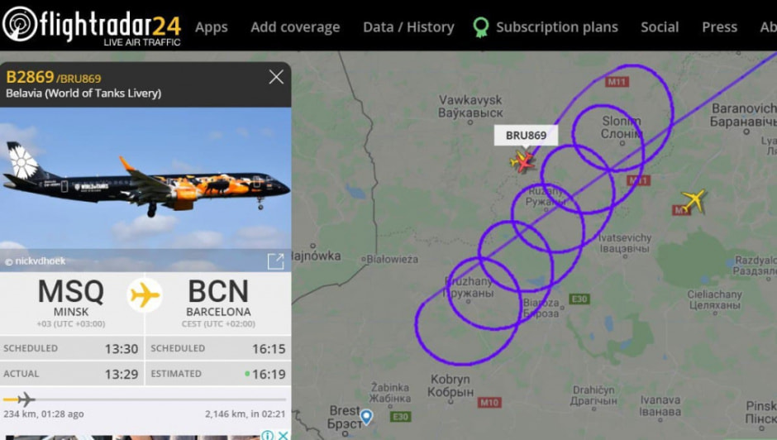Open aircraft photo in external view
Screen dimensions: 777x440
275,261
